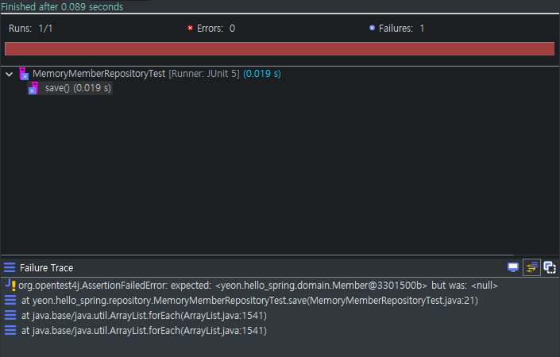Click the Compare Actual With Expected icon

[x=550, y=267]
